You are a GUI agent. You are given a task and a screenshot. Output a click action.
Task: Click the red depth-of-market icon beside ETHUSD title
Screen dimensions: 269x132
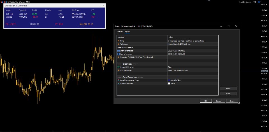click(5, 2)
